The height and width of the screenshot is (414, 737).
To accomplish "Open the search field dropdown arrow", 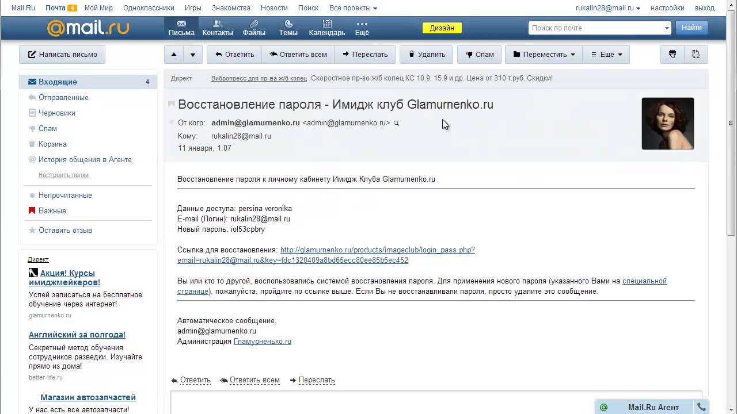I will tap(667, 28).
